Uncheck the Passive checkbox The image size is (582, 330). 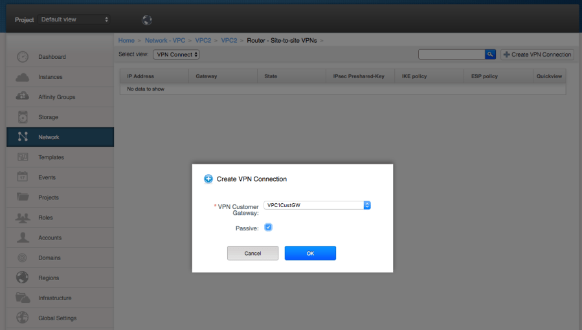269,228
